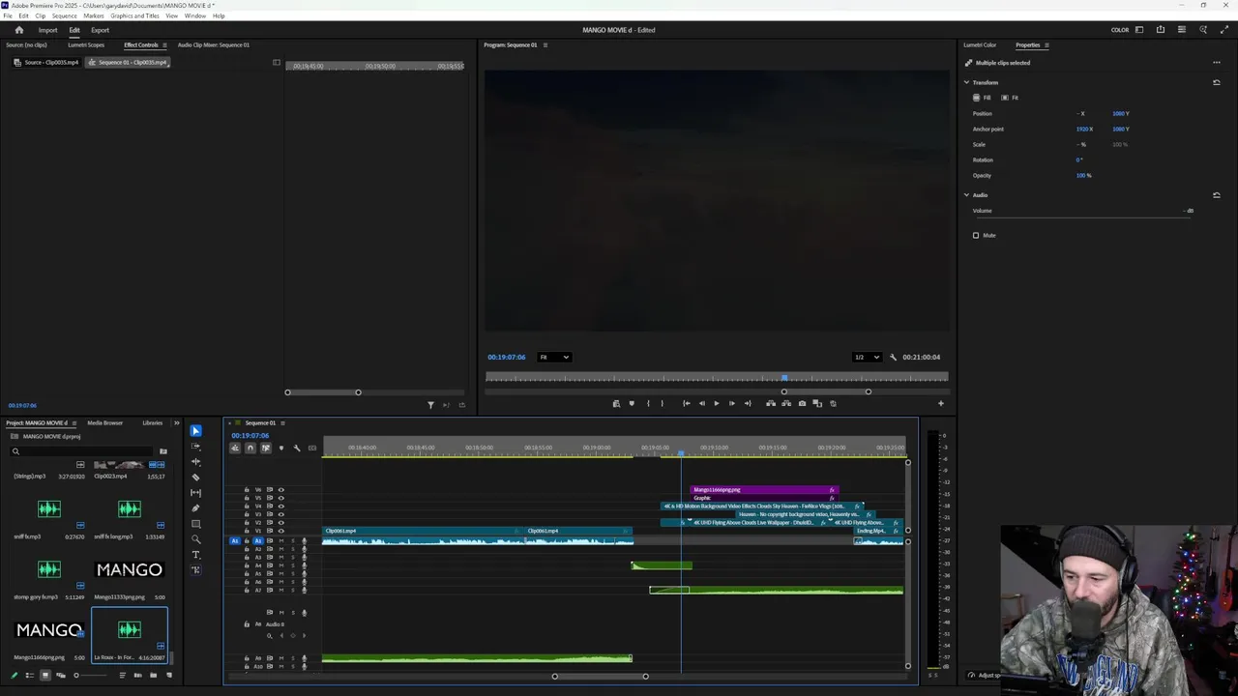This screenshot has width=1238, height=696.
Task: Open the Fit zoom level dropdown
Action: (x=554, y=357)
